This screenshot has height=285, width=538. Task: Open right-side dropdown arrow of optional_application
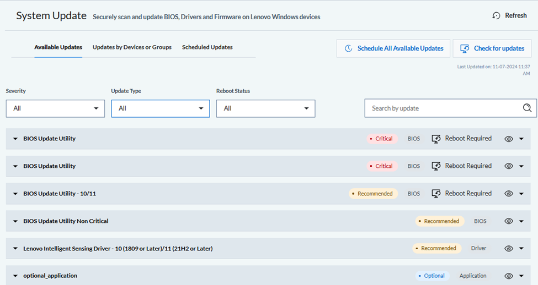(x=521, y=276)
